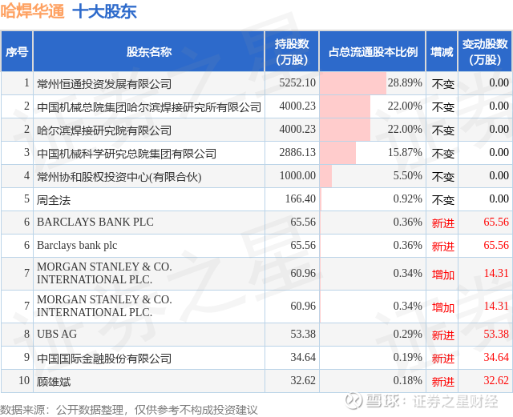Click the 雪球 logo icon
This screenshot has width=513, height=417.
pos(354,401)
